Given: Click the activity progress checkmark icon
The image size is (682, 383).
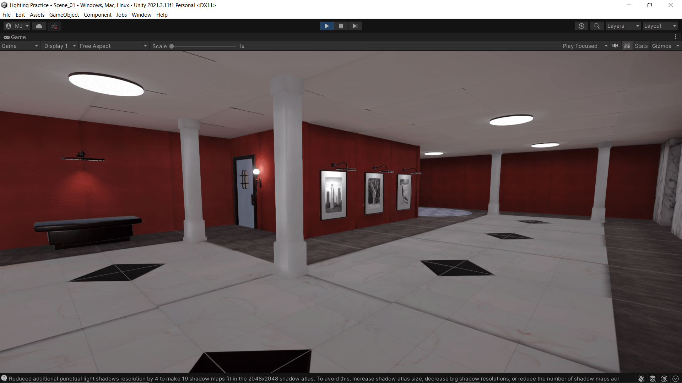Looking at the screenshot, I should tap(676, 379).
